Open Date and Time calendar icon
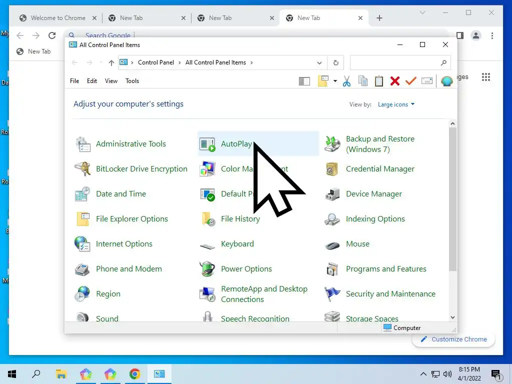 [82, 194]
